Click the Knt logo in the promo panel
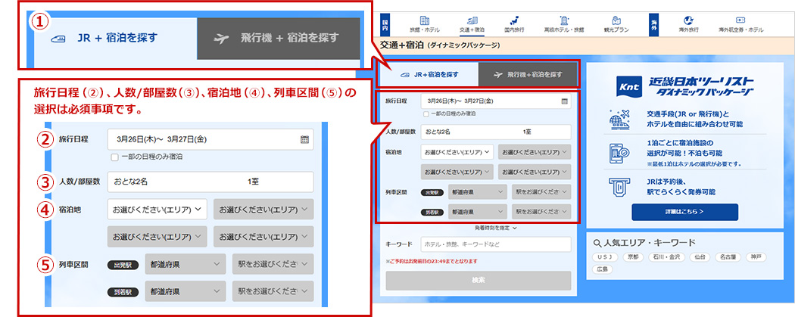The height and width of the screenshot is (317, 795). click(628, 86)
